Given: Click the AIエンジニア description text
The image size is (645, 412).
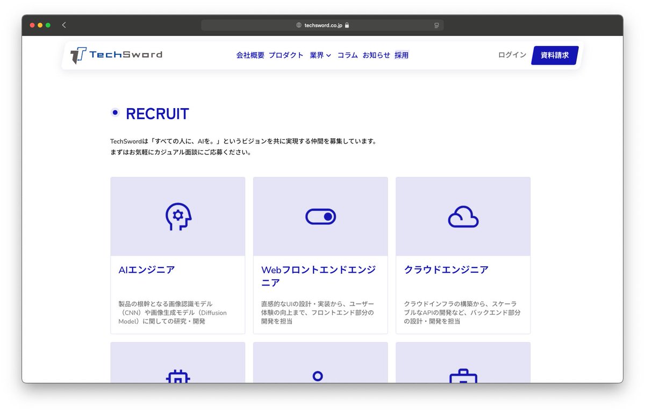Looking at the screenshot, I should (173, 312).
